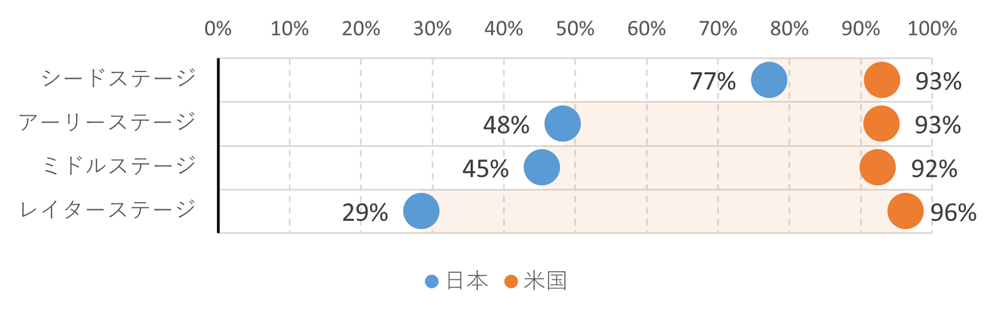Click the 96% data label
The image size is (985, 318).
(x=953, y=213)
